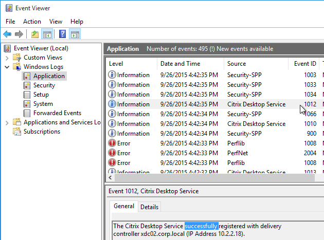The height and width of the screenshot is (240, 324).
Task: Click the Forward arrow toolbar icon
Action: tap(19, 34)
